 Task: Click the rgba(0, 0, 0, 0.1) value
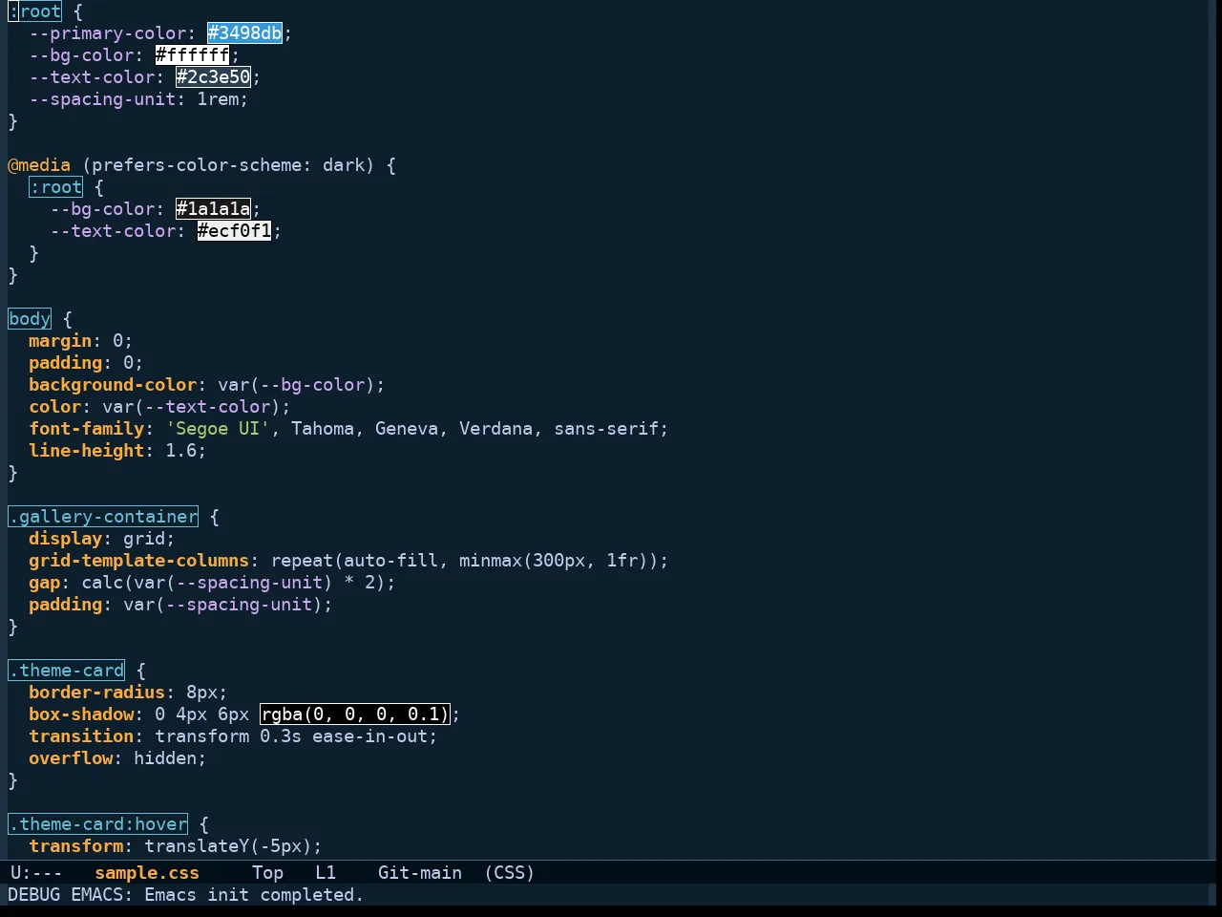click(x=354, y=714)
